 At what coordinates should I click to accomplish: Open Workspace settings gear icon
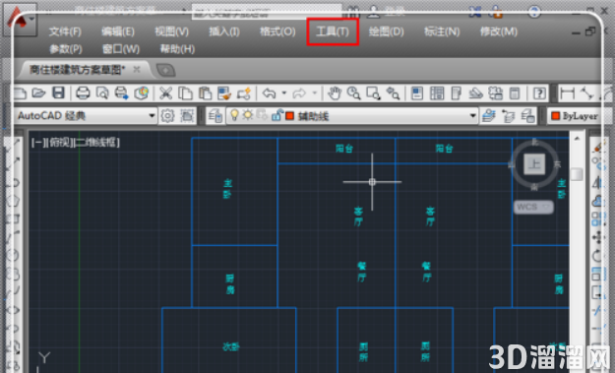click(168, 116)
